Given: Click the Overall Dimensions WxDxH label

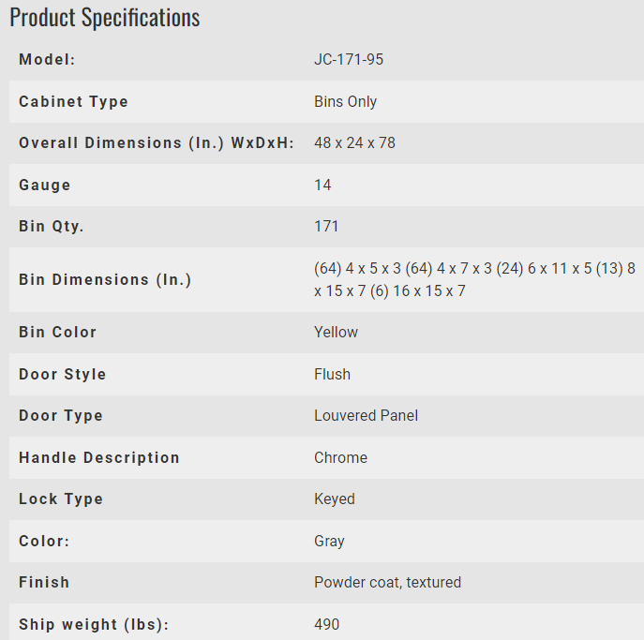Looking at the screenshot, I should click(x=157, y=143).
